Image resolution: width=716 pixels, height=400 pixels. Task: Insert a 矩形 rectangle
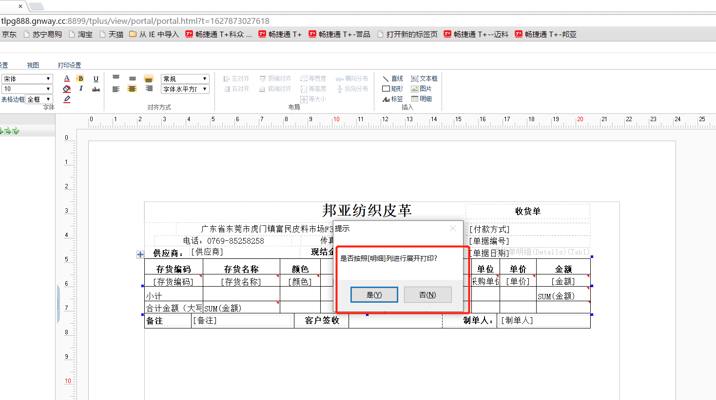(393, 89)
